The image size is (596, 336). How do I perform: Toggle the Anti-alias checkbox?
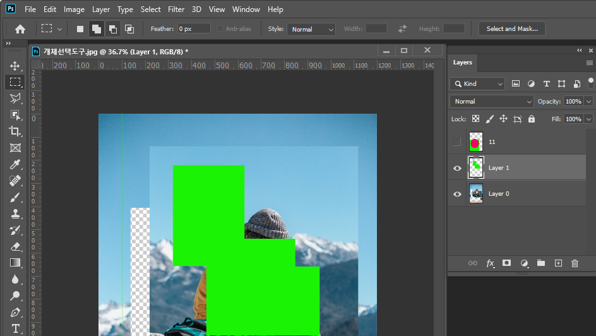[220, 29]
